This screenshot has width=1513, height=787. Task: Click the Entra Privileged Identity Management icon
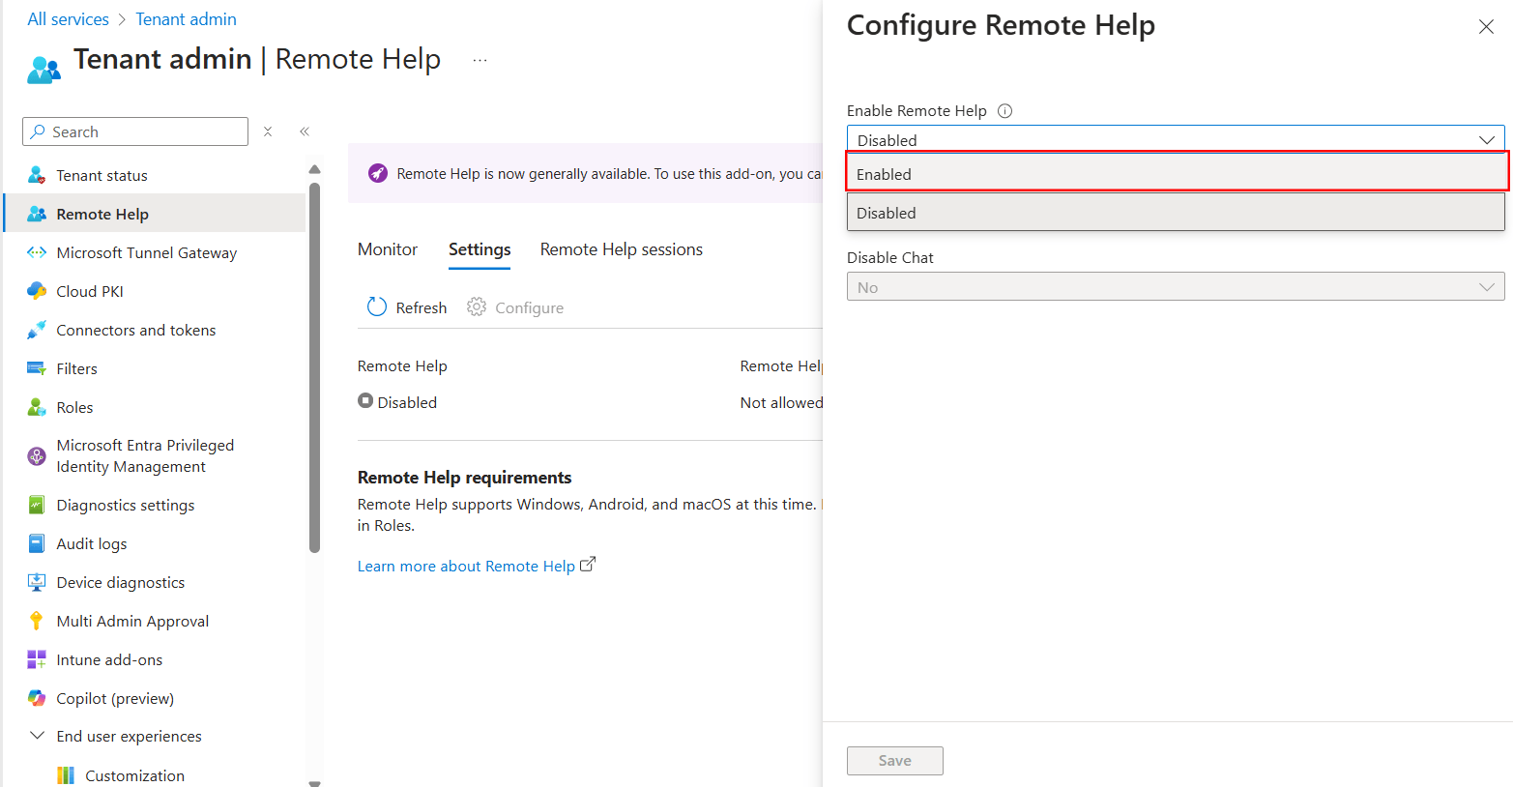point(37,455)
